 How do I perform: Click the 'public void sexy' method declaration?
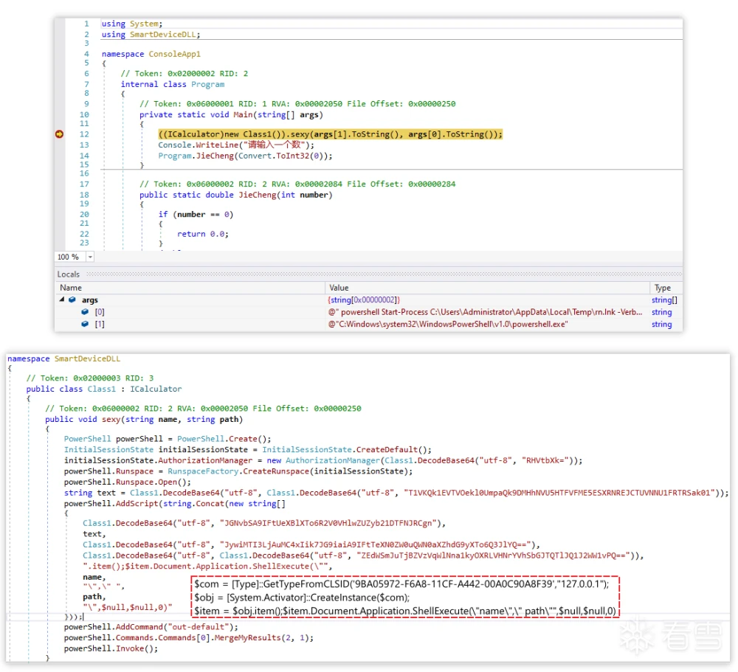click(144, 419)
